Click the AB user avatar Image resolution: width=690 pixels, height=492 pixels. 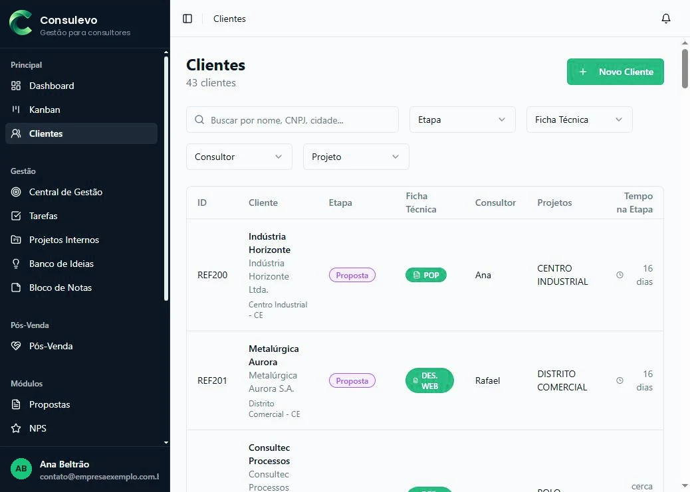21,468
